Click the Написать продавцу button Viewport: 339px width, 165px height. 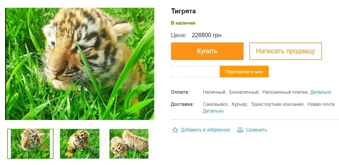(285, 51)
